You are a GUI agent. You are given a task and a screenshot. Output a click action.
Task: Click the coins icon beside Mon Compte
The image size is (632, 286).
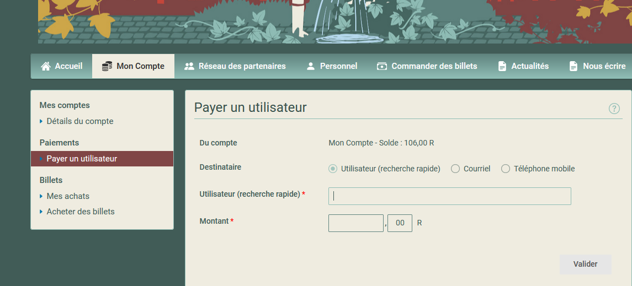[107, 66]
